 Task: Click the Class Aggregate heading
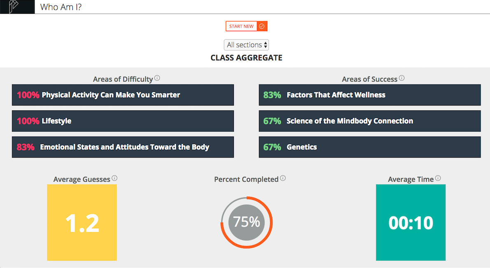tap(246, 57)
